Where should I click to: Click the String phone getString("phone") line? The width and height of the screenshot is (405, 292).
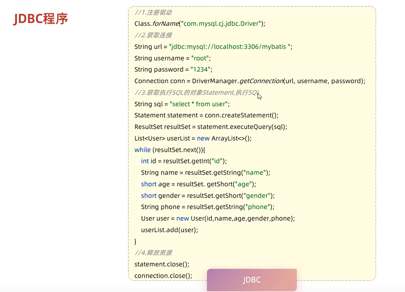click(x=208, y=207)
